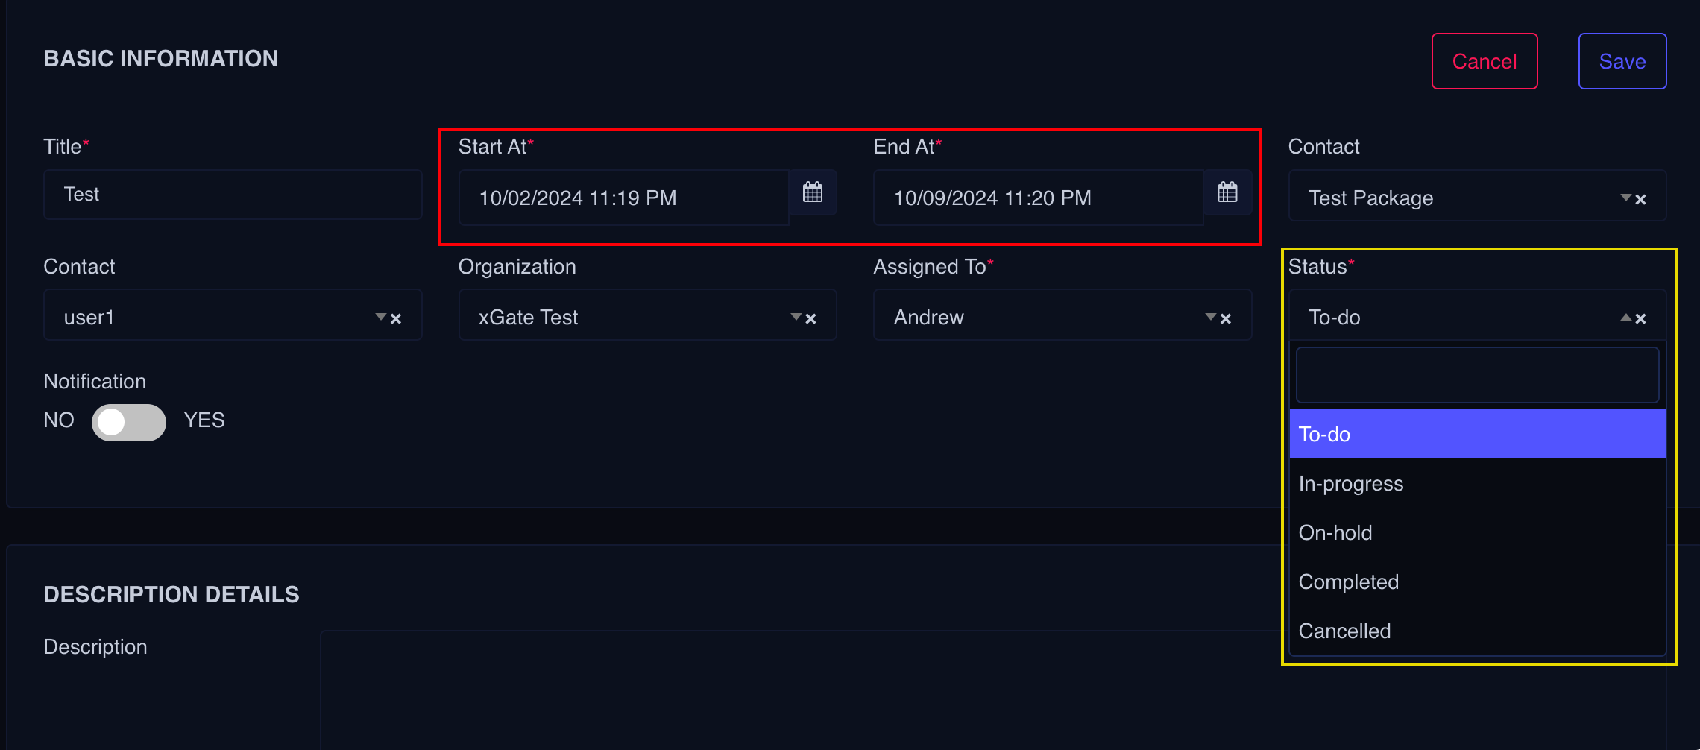1700x750 pixels.
Task: Expand the Organization dropdown arrow
Action: 796,317
